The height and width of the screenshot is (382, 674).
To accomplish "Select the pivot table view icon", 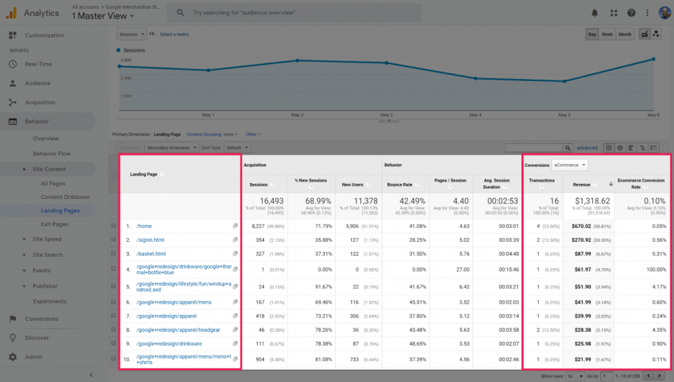I will pyautogui.click(x=654, y=148).
